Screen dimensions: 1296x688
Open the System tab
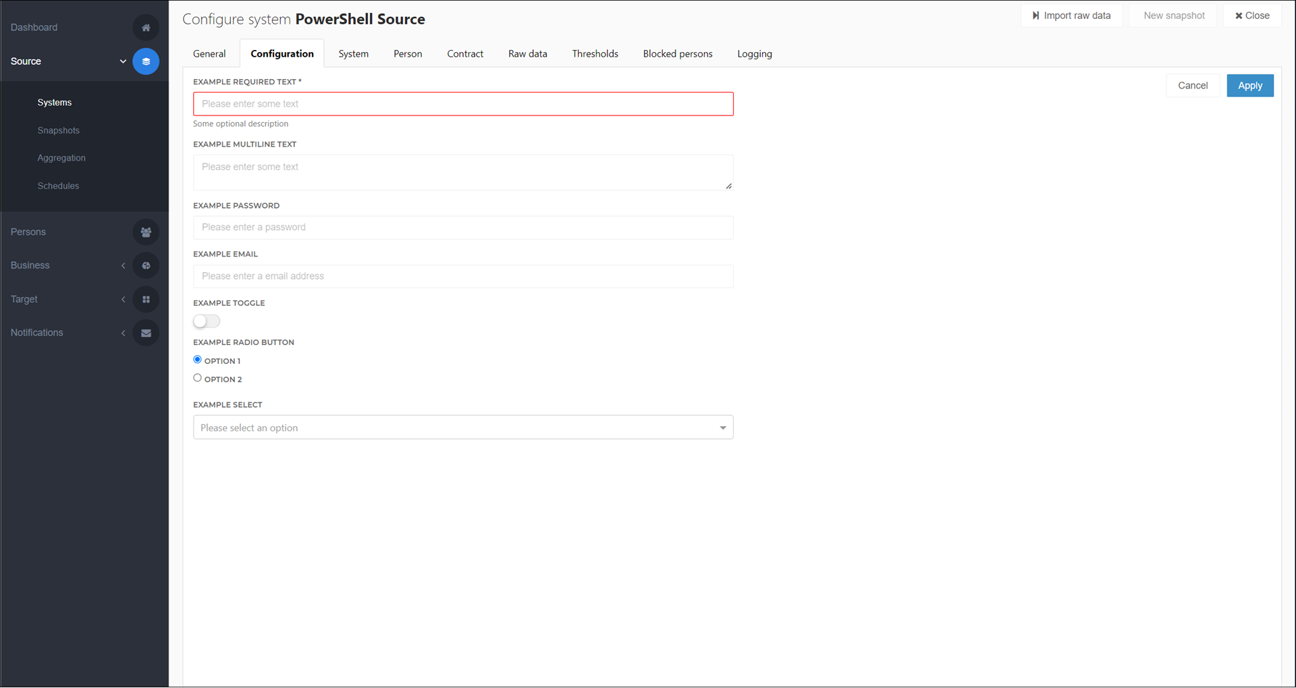tap(354, 54)
